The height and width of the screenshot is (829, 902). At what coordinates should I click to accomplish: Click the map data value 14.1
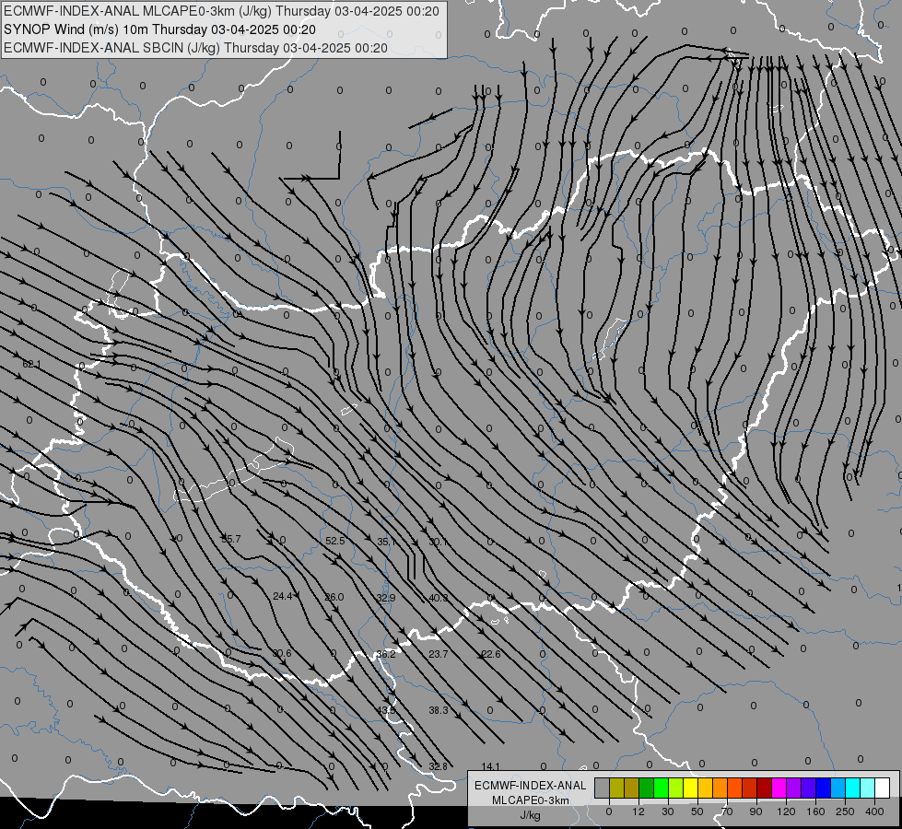click(x=491, y=766)
